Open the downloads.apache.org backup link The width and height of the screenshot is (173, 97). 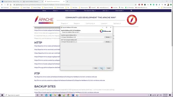coord(66,92)
